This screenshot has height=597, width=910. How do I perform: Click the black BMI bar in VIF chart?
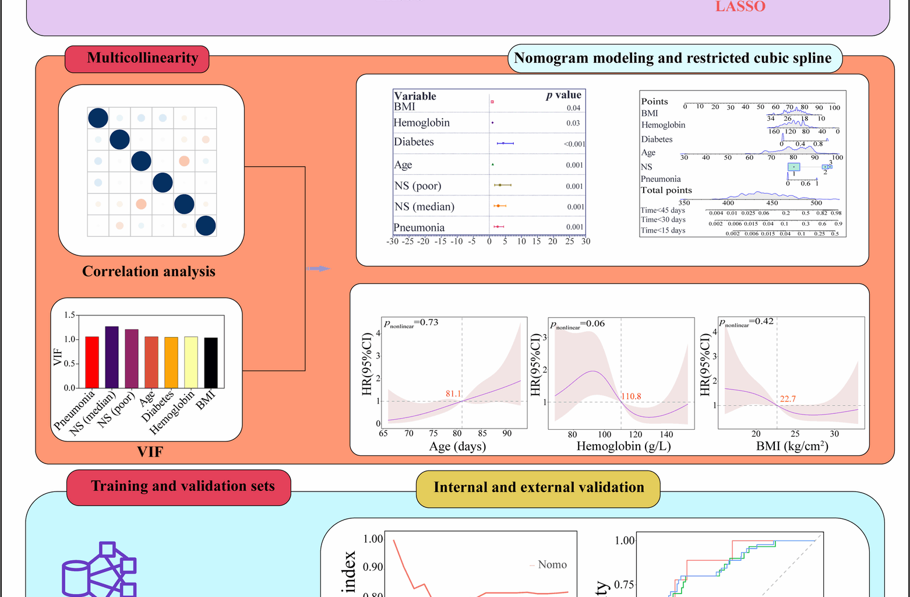(211, 363)
